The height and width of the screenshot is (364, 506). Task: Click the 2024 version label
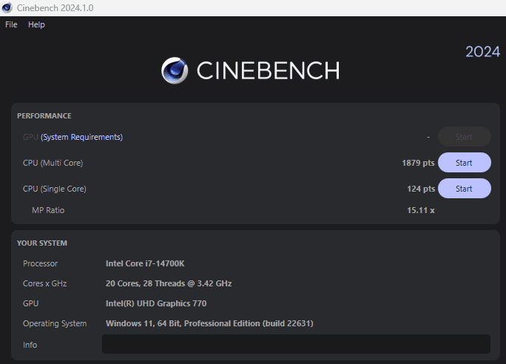pos(483,52)
